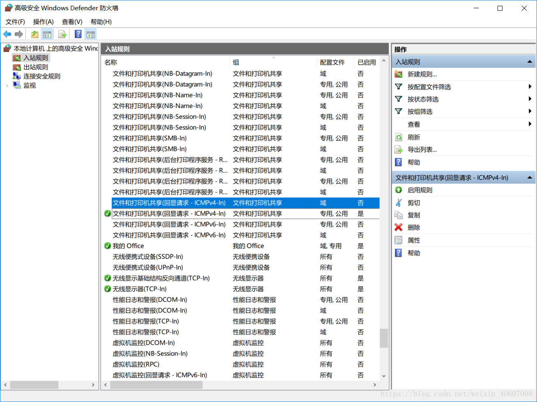Toggle the action pane toolbar icon
This screenshot has height=402, width=537.
(91, 34)
